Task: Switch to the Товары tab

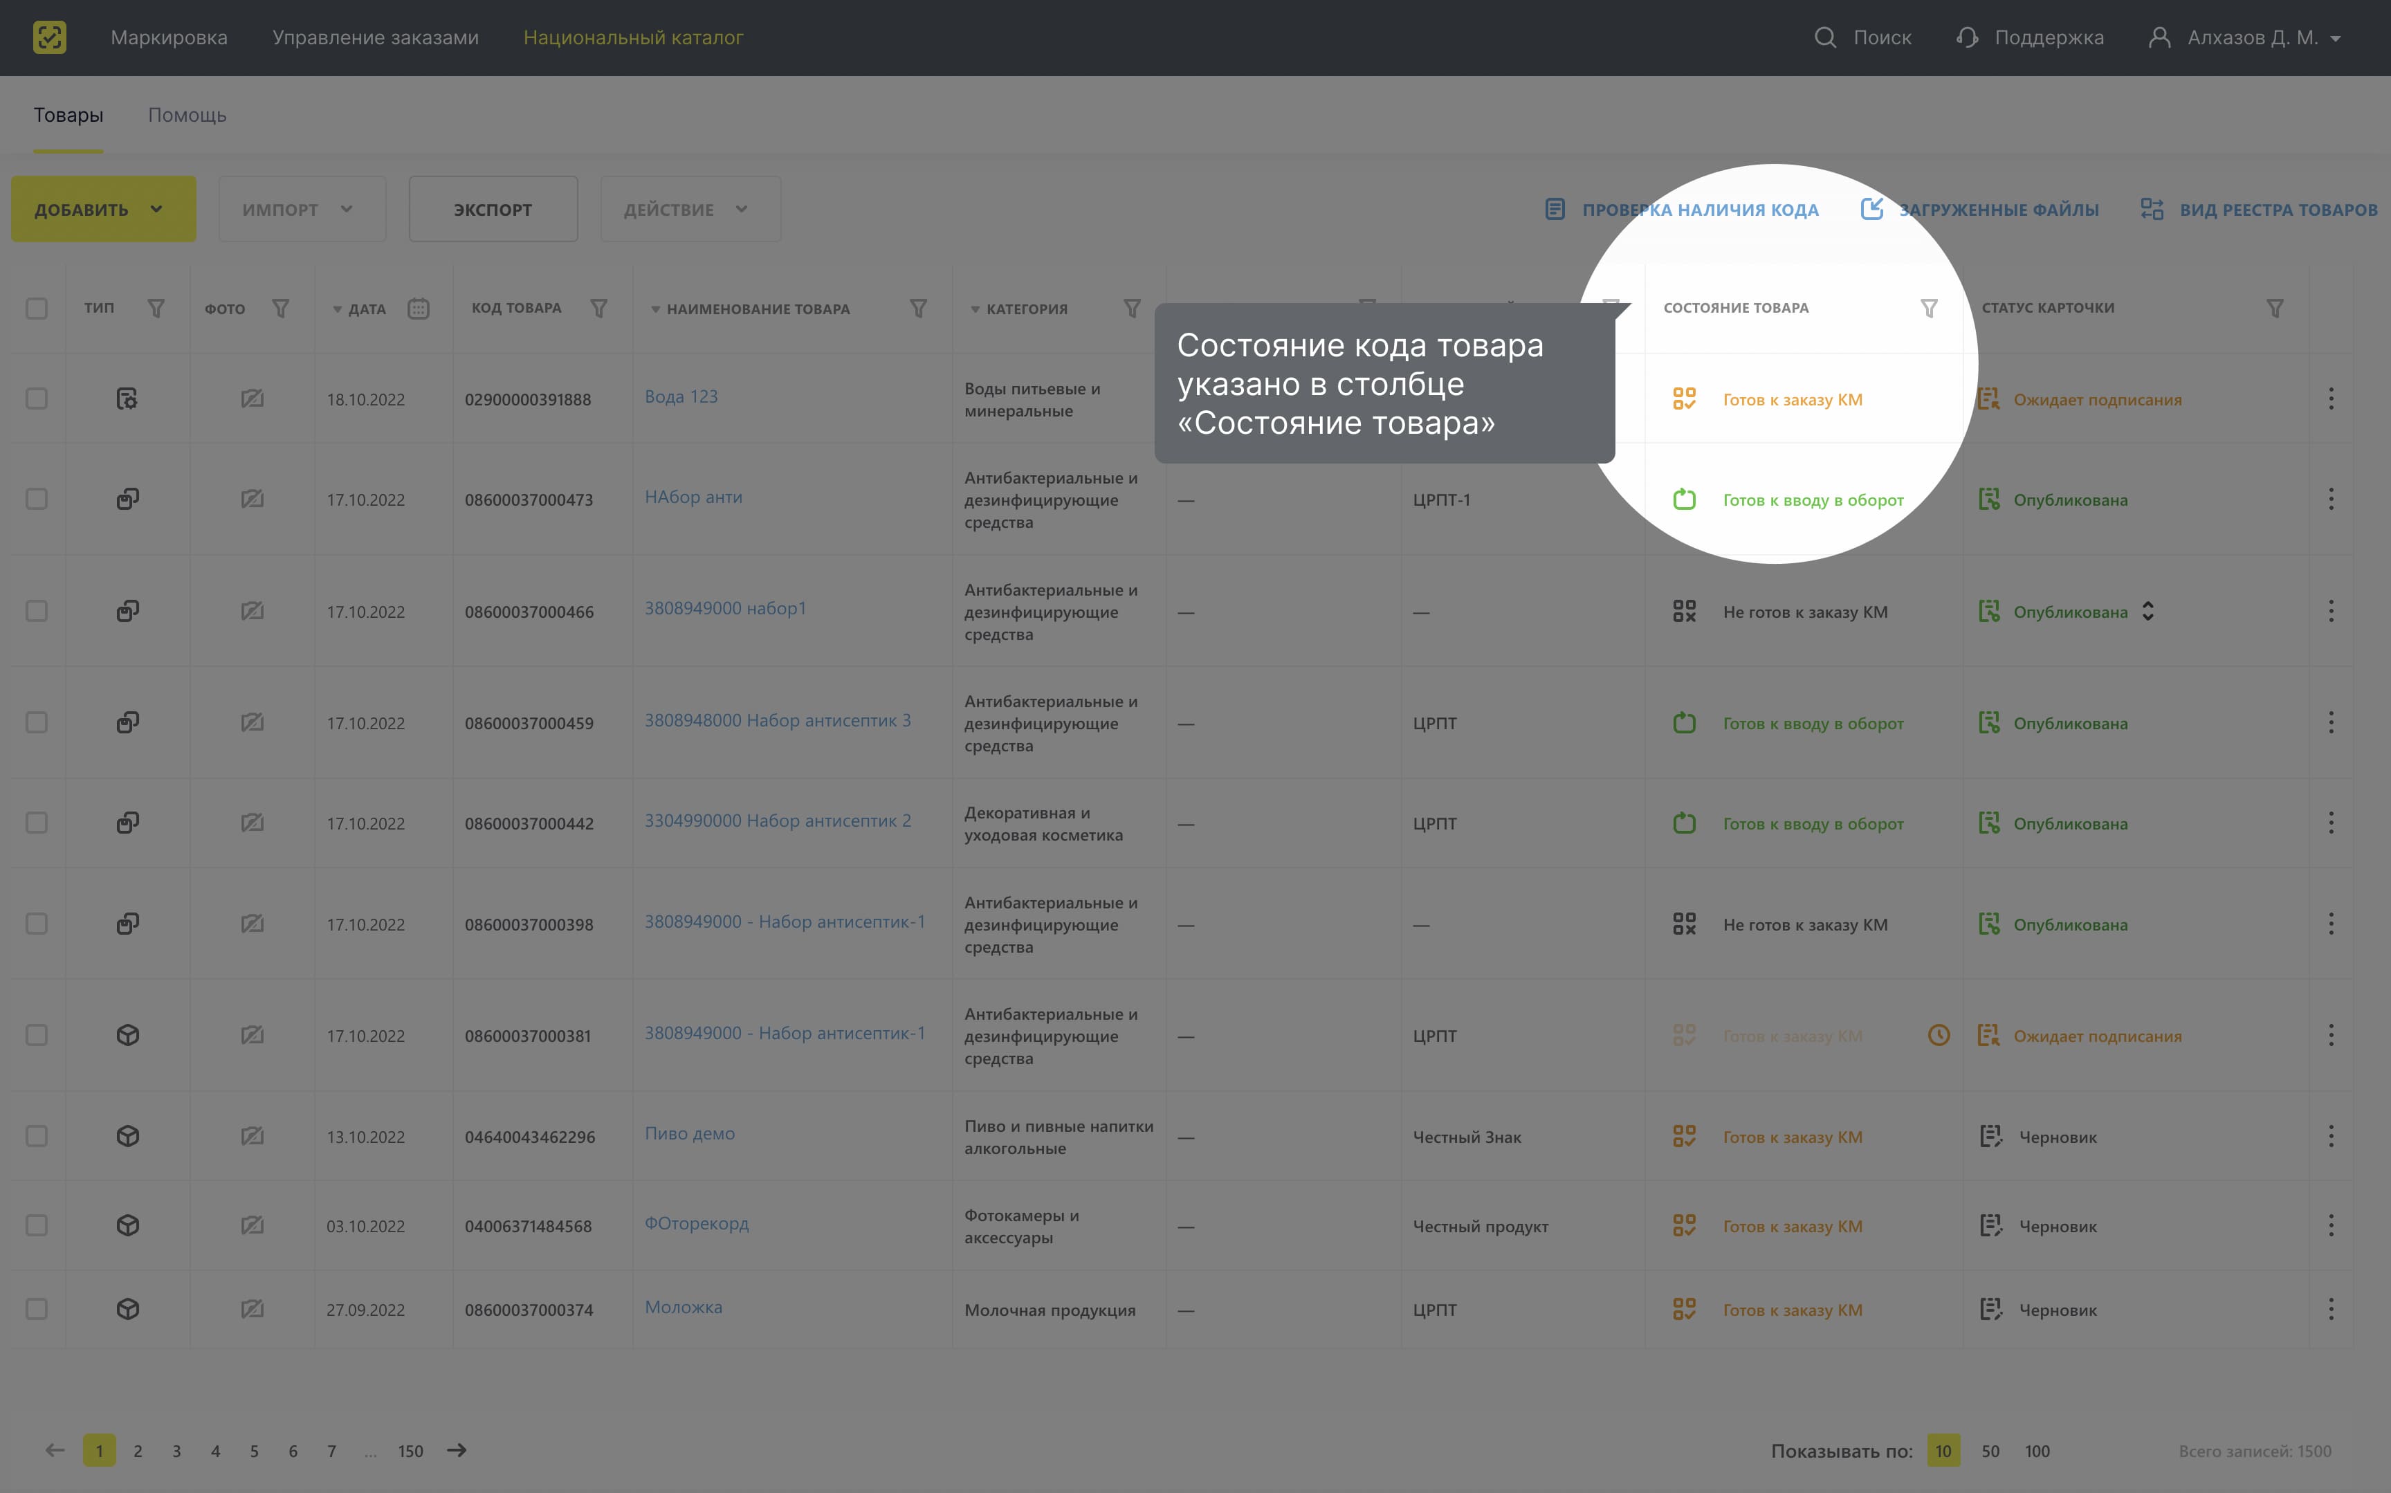Action: pos(68,116)
